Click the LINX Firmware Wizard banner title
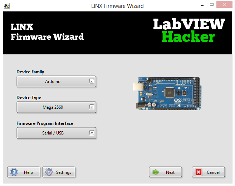Screen dimensions: 235x186 pos(47,32)
